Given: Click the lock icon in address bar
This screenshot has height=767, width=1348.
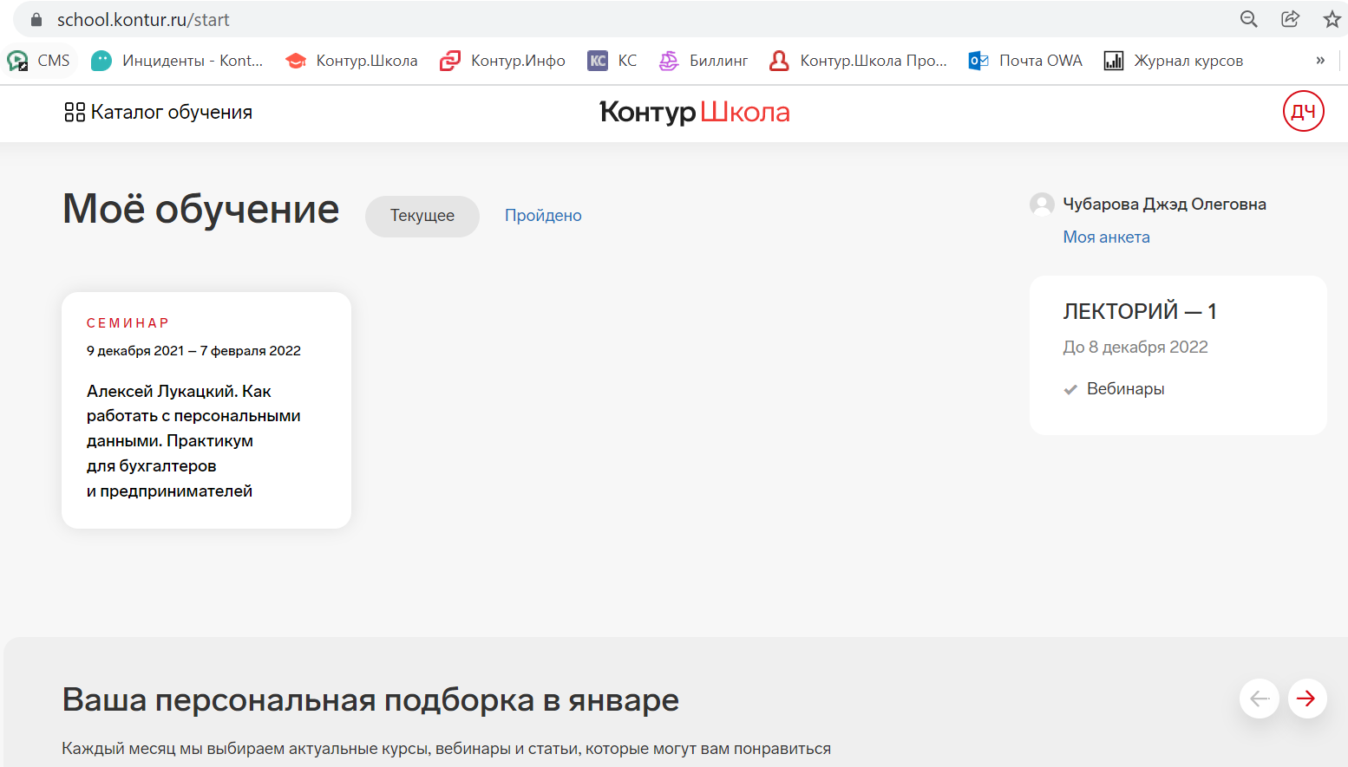Looking at the screenshot, I should 36,19.
